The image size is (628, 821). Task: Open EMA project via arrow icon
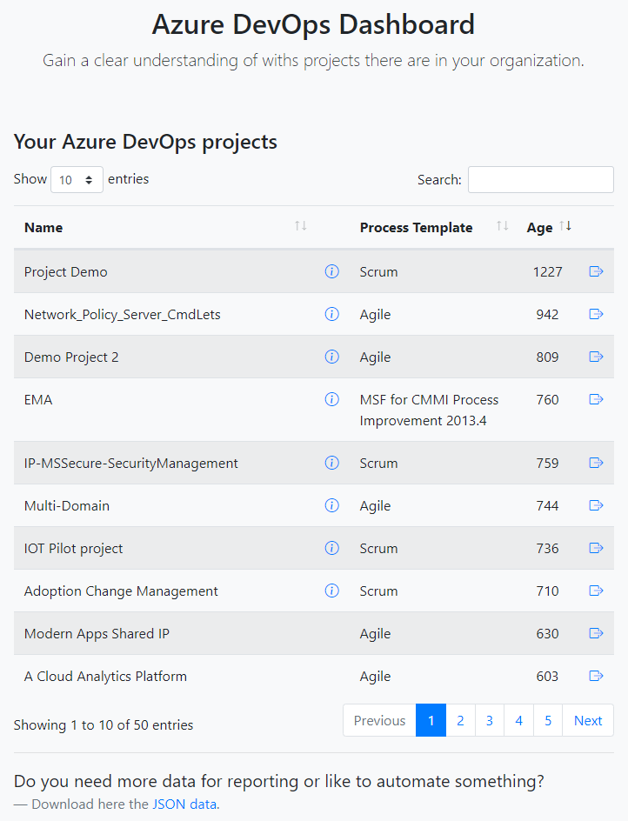tap(596, 399)
